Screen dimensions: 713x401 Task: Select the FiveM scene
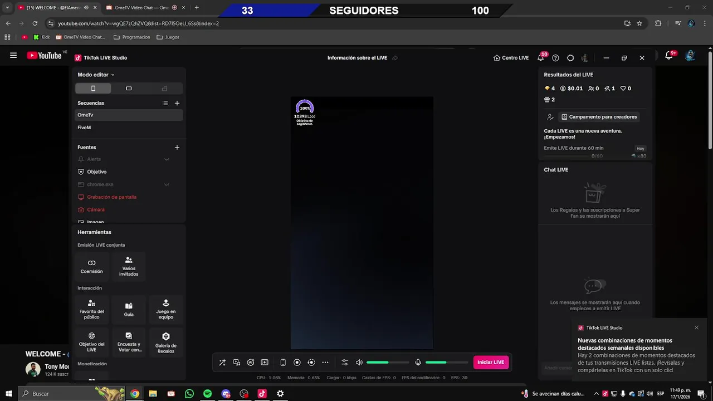(x=129, y=128)
